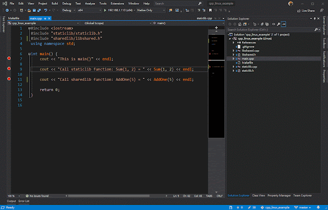Switch to the Makefile editor tab

point(14,18)
